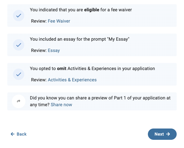Click the "Review:" label before Fee Waiver

(39, 21)
